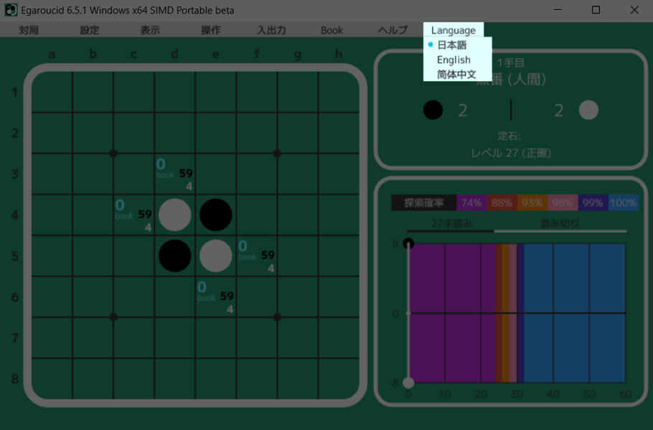Viewport: 653px width, 430px height.
Task: Click the white disc on square e5
Action: 215,256
